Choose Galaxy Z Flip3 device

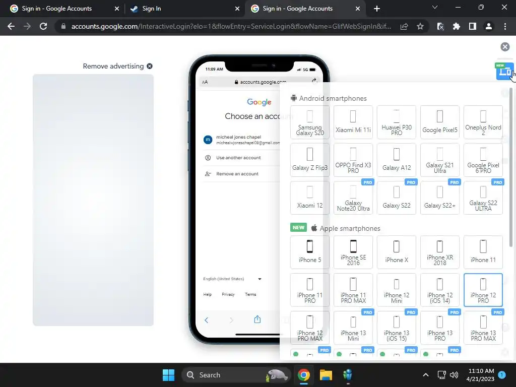point(310,160)
